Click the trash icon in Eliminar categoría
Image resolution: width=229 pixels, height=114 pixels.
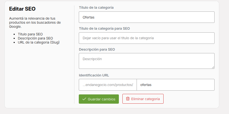128,99
